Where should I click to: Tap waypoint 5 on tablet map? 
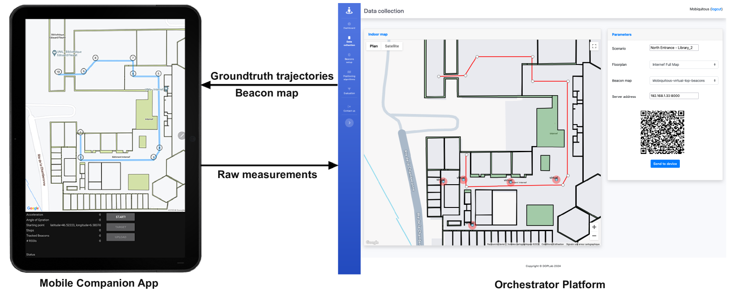point(158,73)
